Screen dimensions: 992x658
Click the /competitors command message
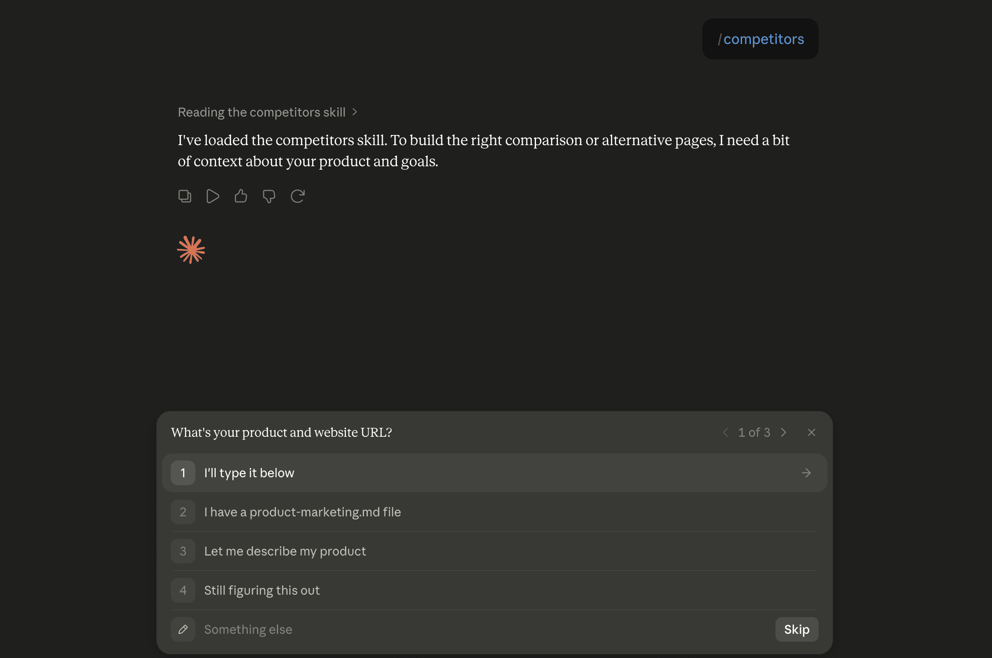761,39
